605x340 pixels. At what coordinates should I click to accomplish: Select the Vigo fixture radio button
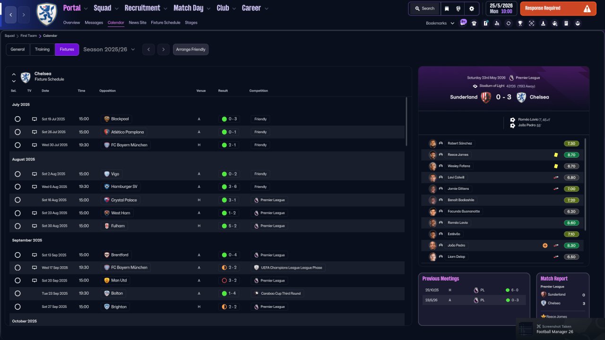[x=17, y=174]
